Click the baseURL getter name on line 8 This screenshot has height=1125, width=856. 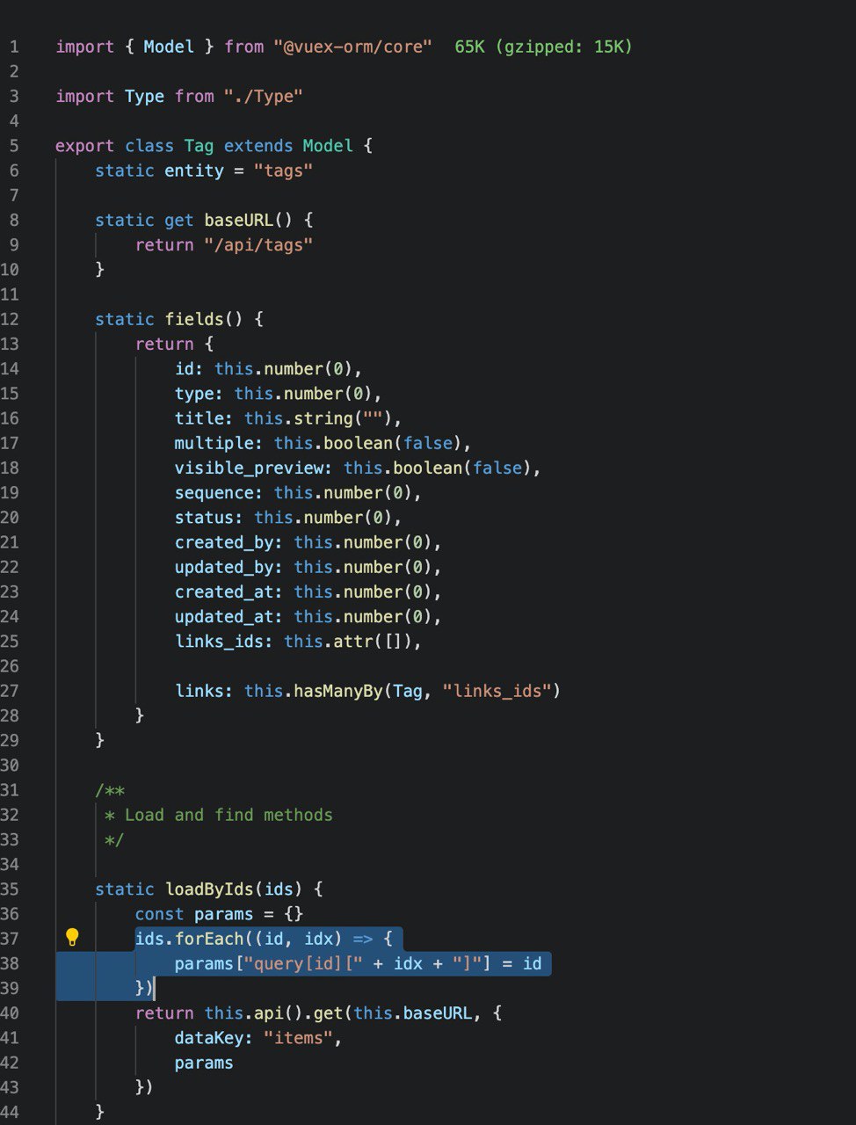click(238, 220)
